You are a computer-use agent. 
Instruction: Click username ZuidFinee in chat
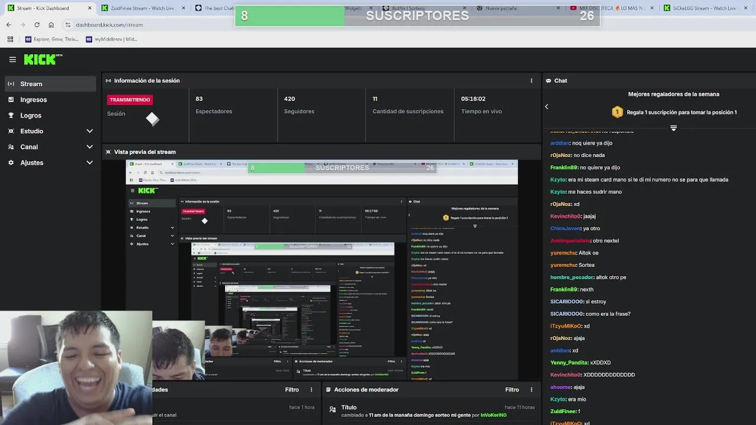[563, 411]
